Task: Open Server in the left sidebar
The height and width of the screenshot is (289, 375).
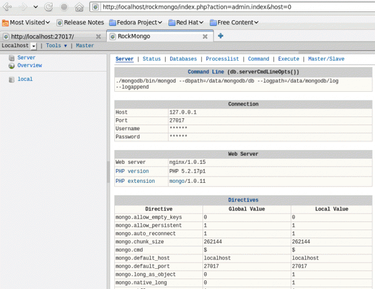Action: 27,58
